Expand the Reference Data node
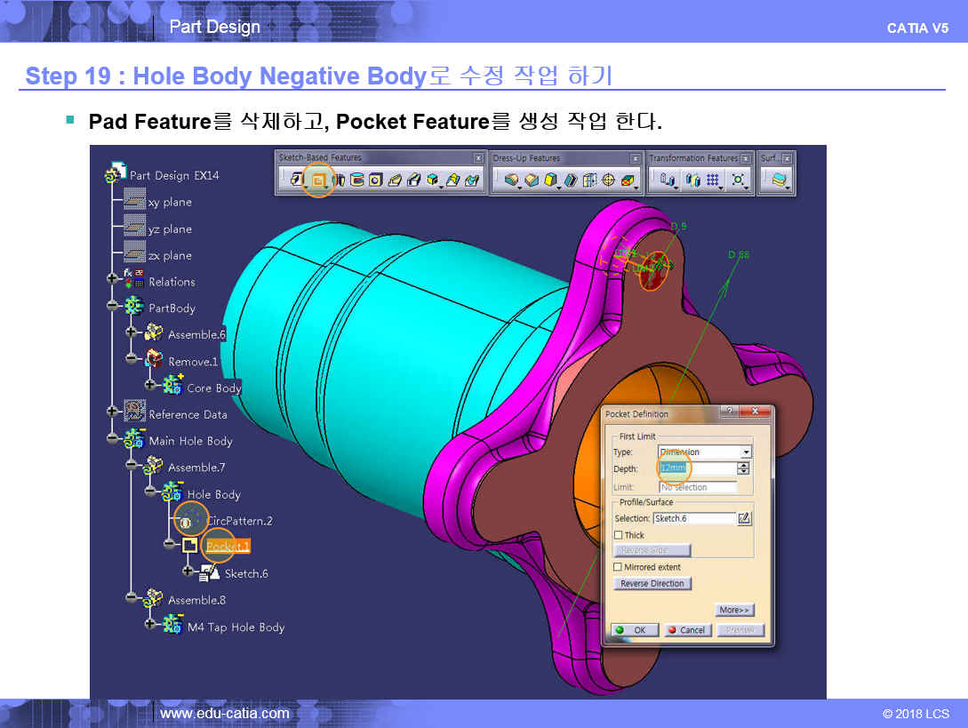 (x=113, y=412)
